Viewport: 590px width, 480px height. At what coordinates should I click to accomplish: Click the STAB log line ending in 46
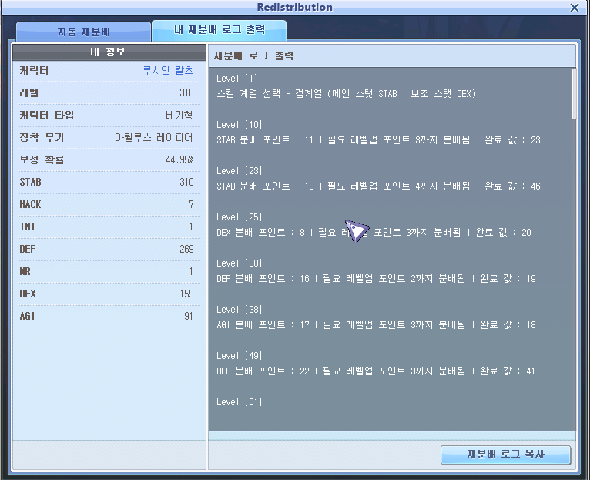tap(378, 186)
